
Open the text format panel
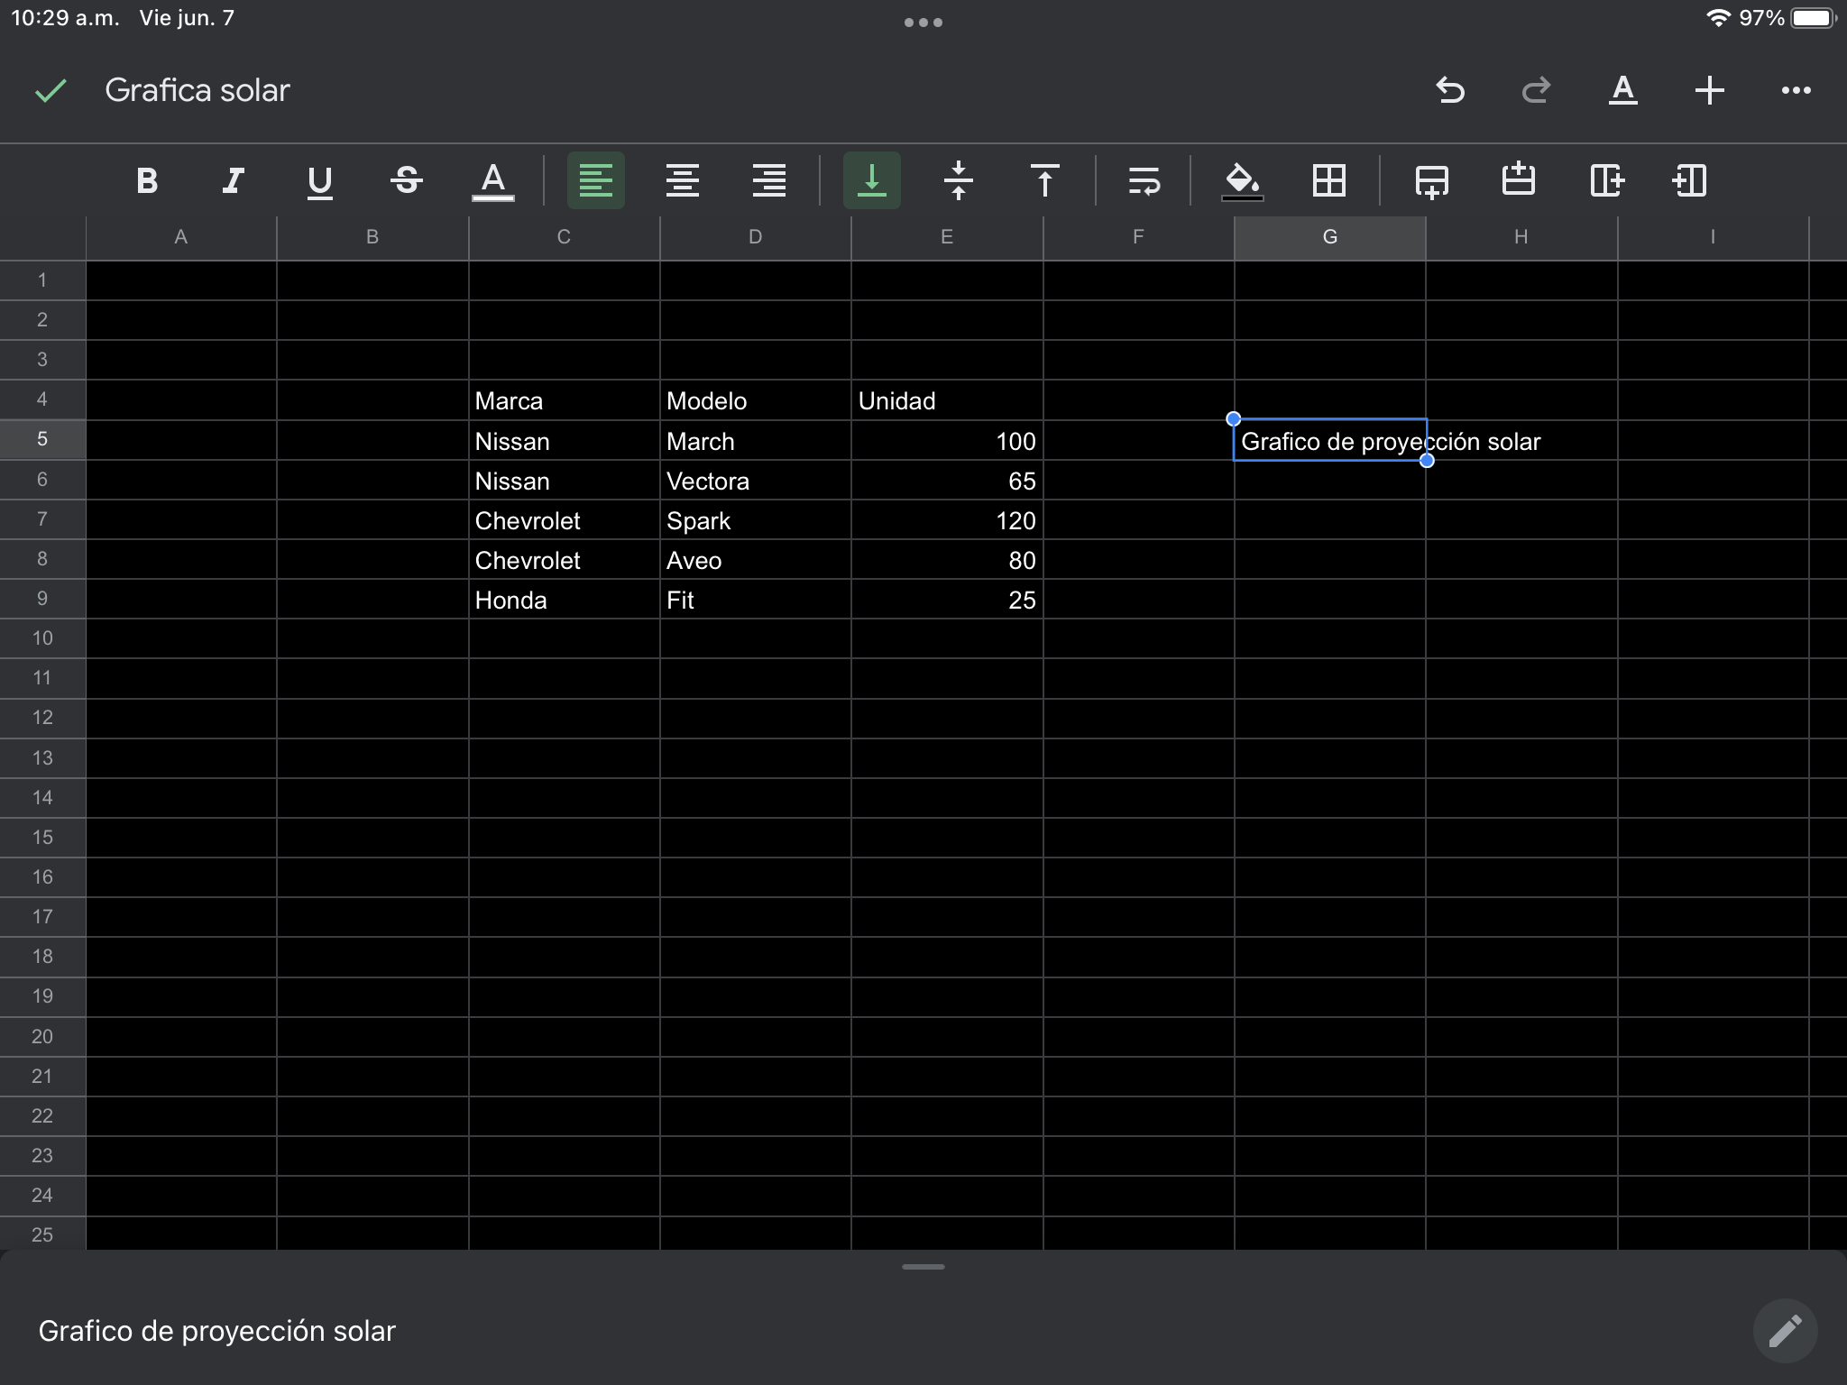(x=1623, y=90)
